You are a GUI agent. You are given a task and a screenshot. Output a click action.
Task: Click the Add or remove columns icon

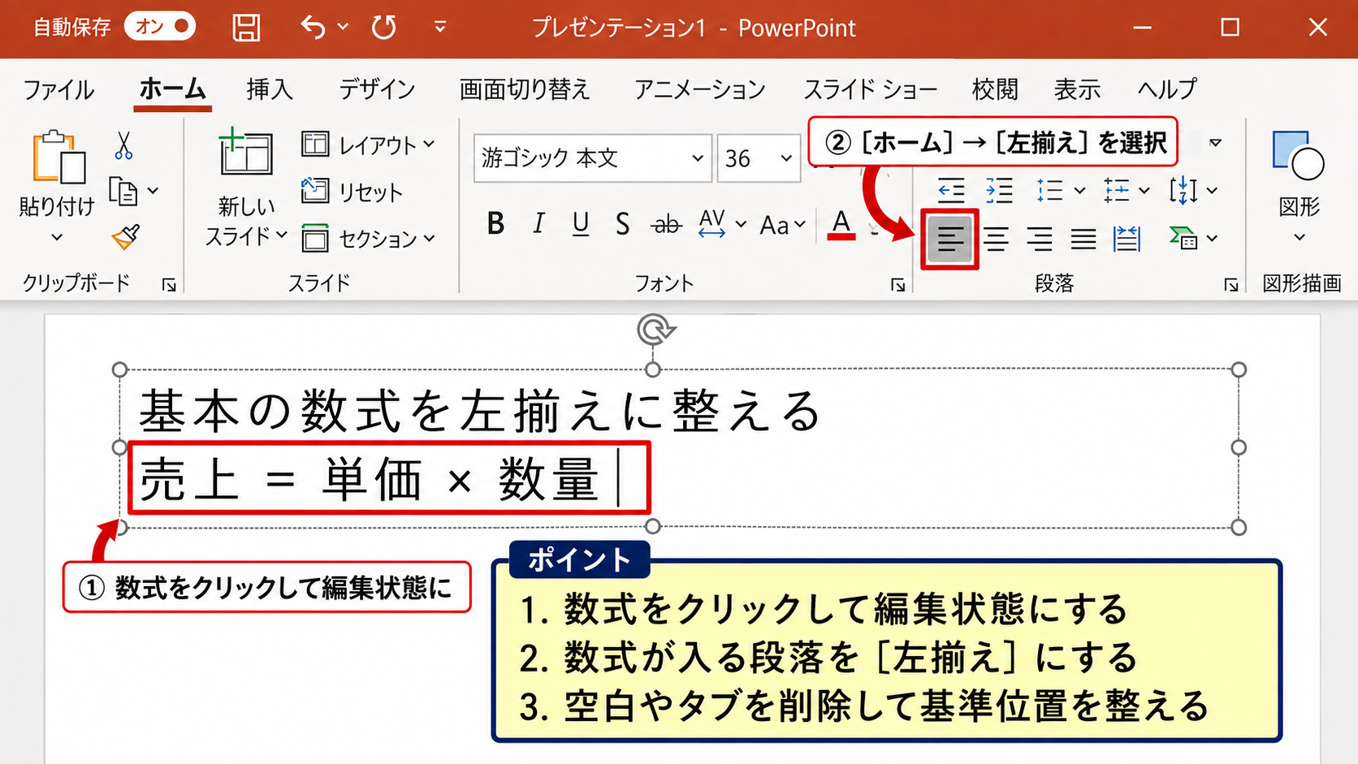(x=1127, y=239)
